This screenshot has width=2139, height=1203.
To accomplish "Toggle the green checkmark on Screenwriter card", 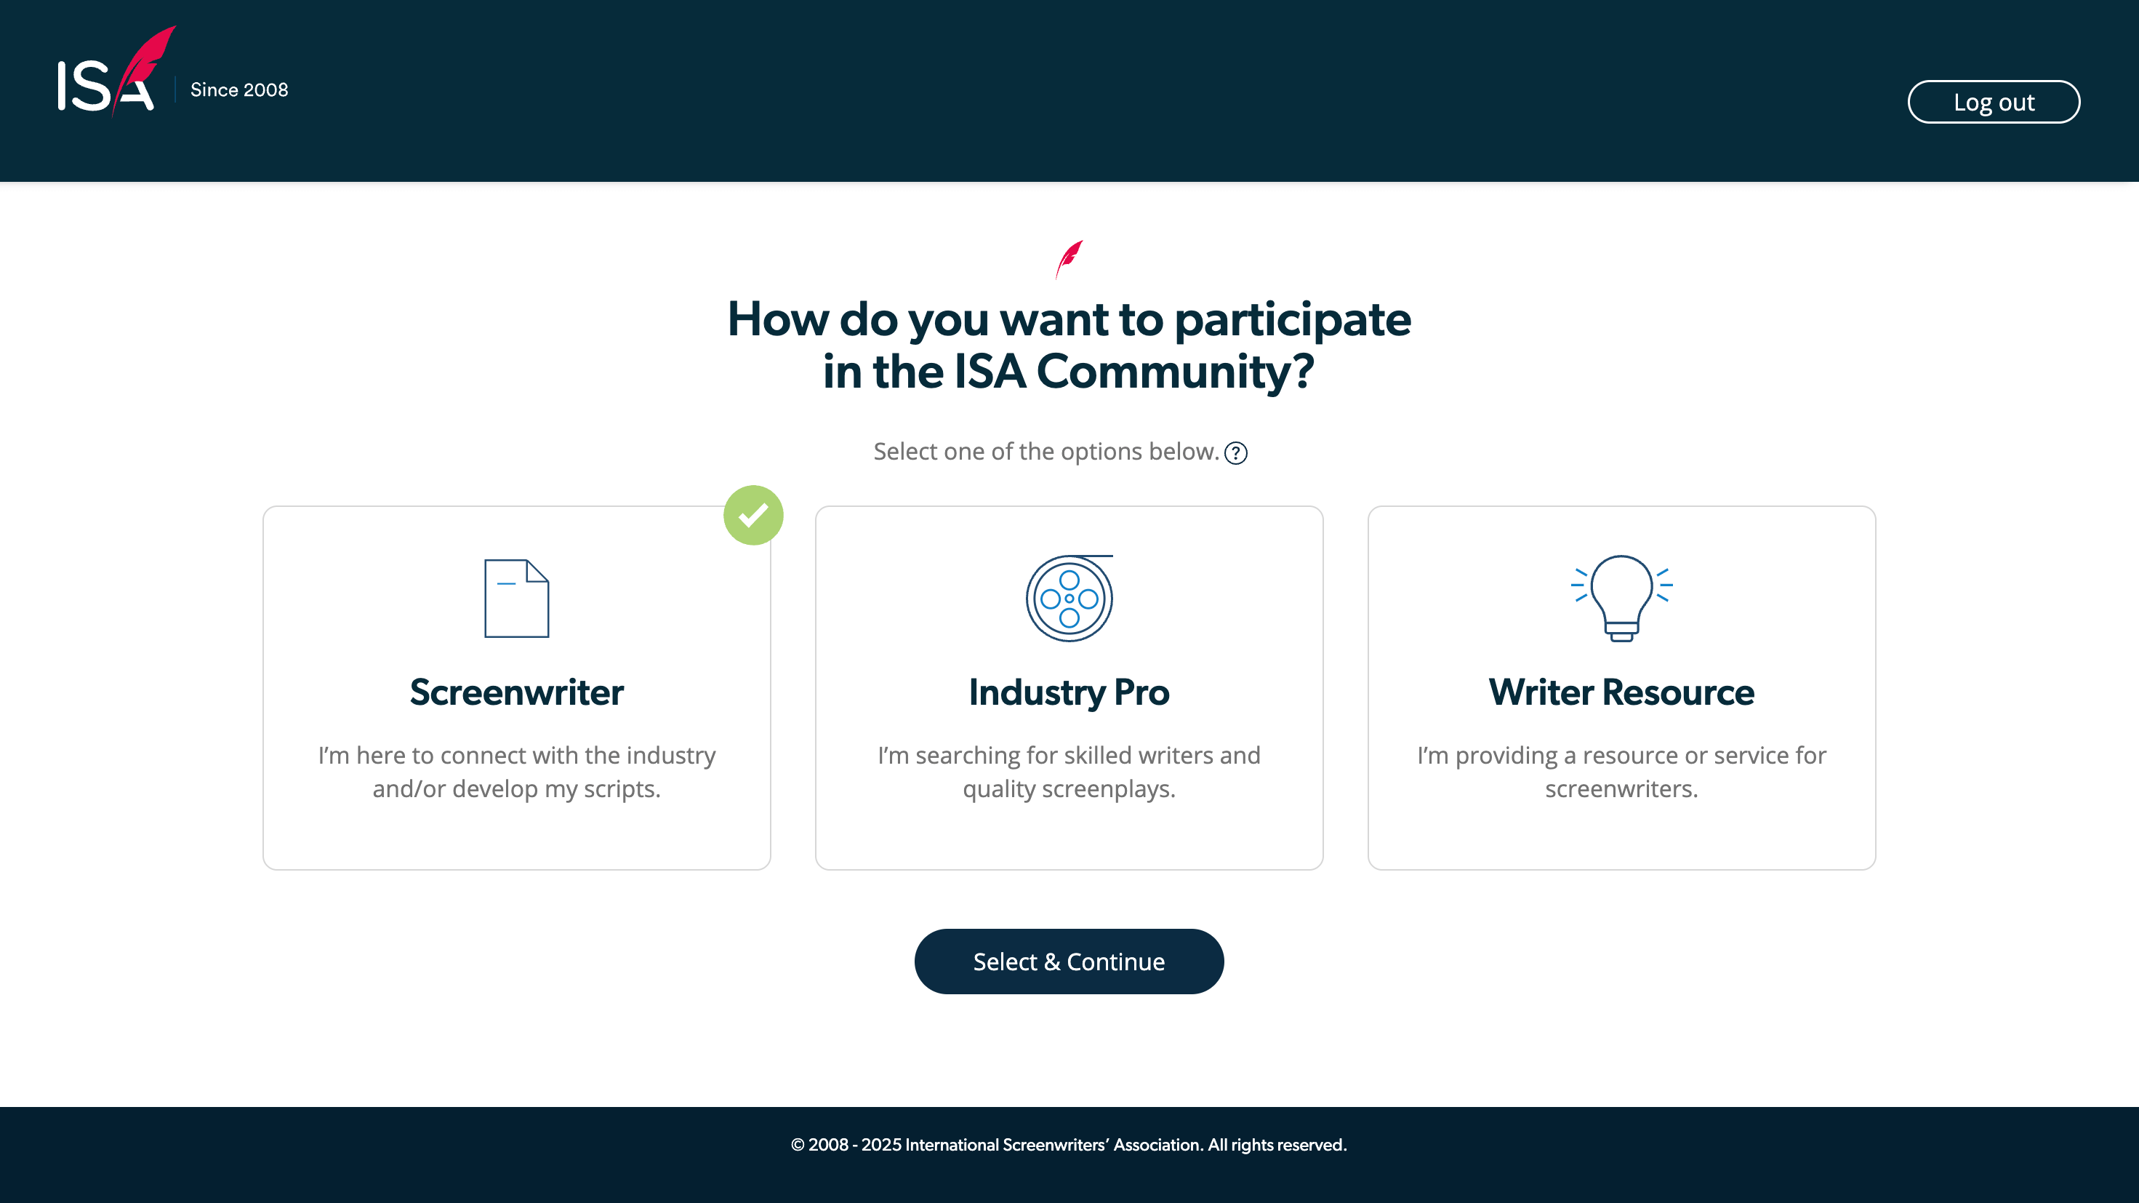I will click(753, 515).
